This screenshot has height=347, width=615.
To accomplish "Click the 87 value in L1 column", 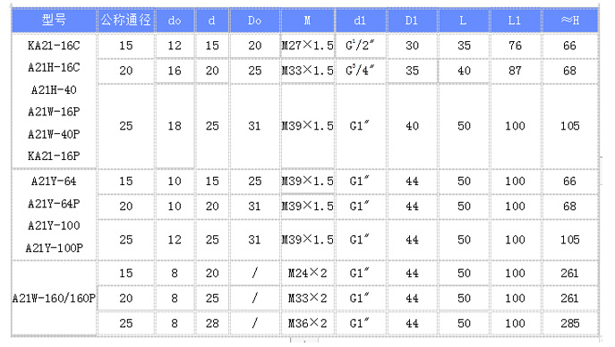I will [x=515, y=71].
